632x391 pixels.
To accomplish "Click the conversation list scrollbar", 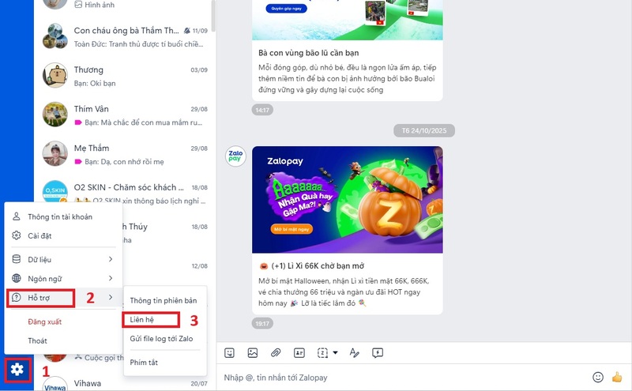I will [213, 16].
